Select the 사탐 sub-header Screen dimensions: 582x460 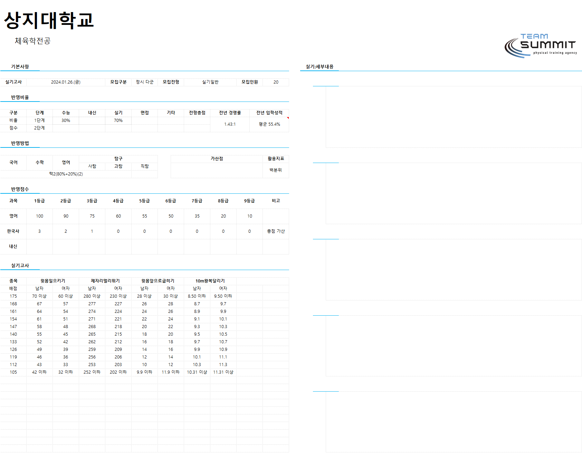(x=92, y=166)
